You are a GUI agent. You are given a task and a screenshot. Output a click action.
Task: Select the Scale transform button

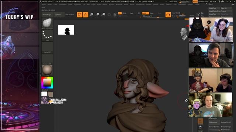tap(97, 15)
